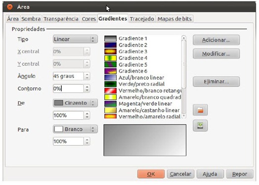Click the Adicionar button

216,40
